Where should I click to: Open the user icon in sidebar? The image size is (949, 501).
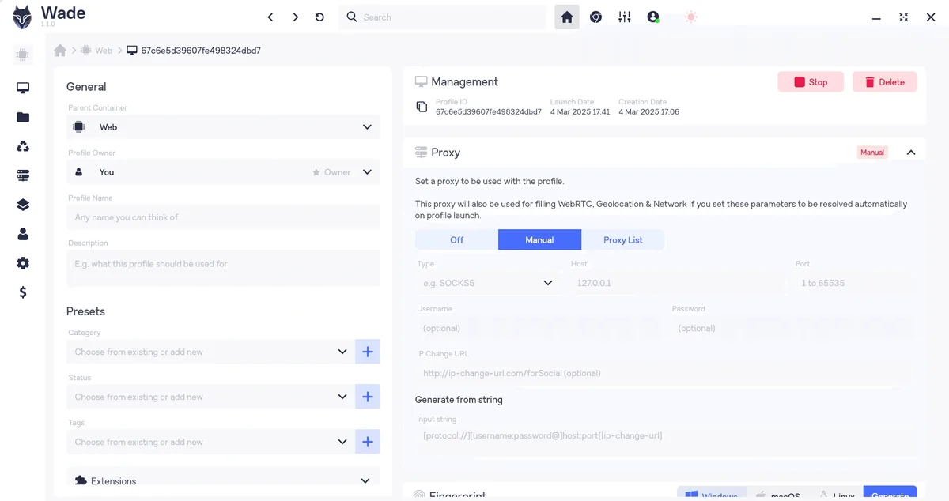[x=23, y=234]
